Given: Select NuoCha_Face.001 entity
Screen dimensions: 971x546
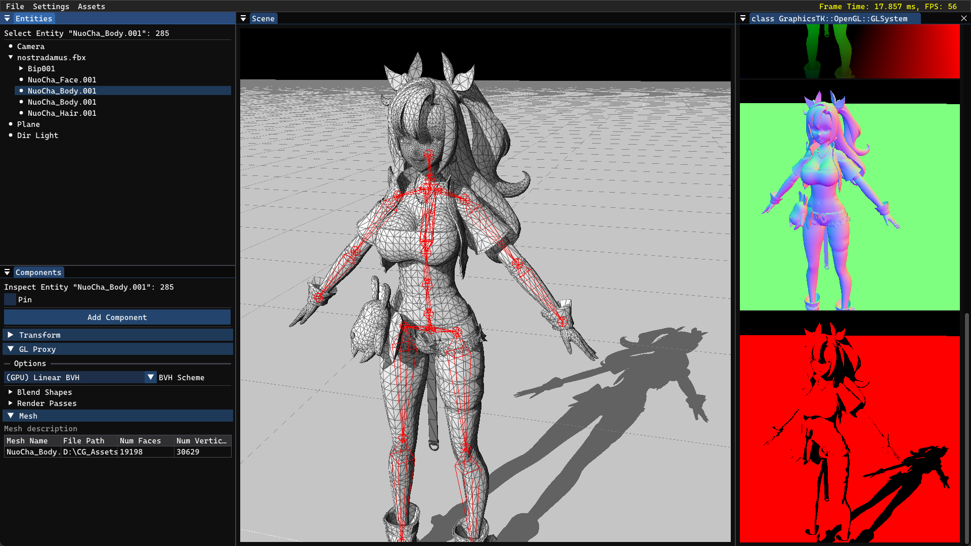Looking at the screenshot, I should coord(62,79).
